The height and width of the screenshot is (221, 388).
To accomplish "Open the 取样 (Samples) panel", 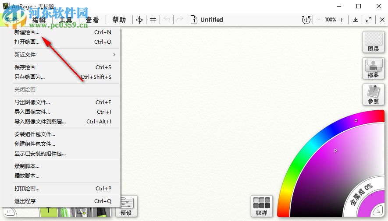I will 262,206.
